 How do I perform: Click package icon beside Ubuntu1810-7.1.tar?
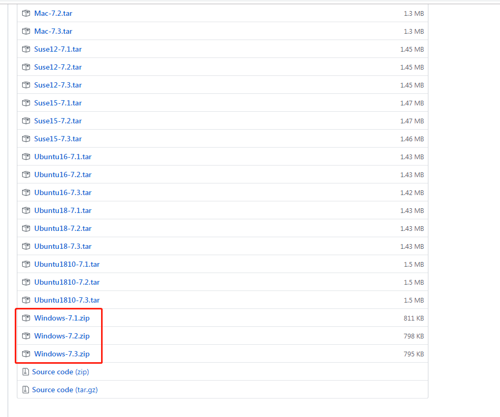click(x=26, y=264)
